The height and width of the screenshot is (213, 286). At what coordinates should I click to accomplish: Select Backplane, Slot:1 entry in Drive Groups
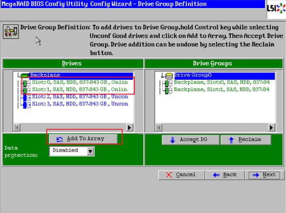pyautogui.click(x=222, y=89)
